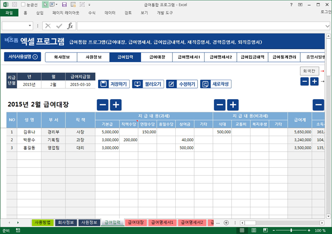Expand quick access toolbar customize dropdown
The image size is (332, 234).
[x=88, y=4]
